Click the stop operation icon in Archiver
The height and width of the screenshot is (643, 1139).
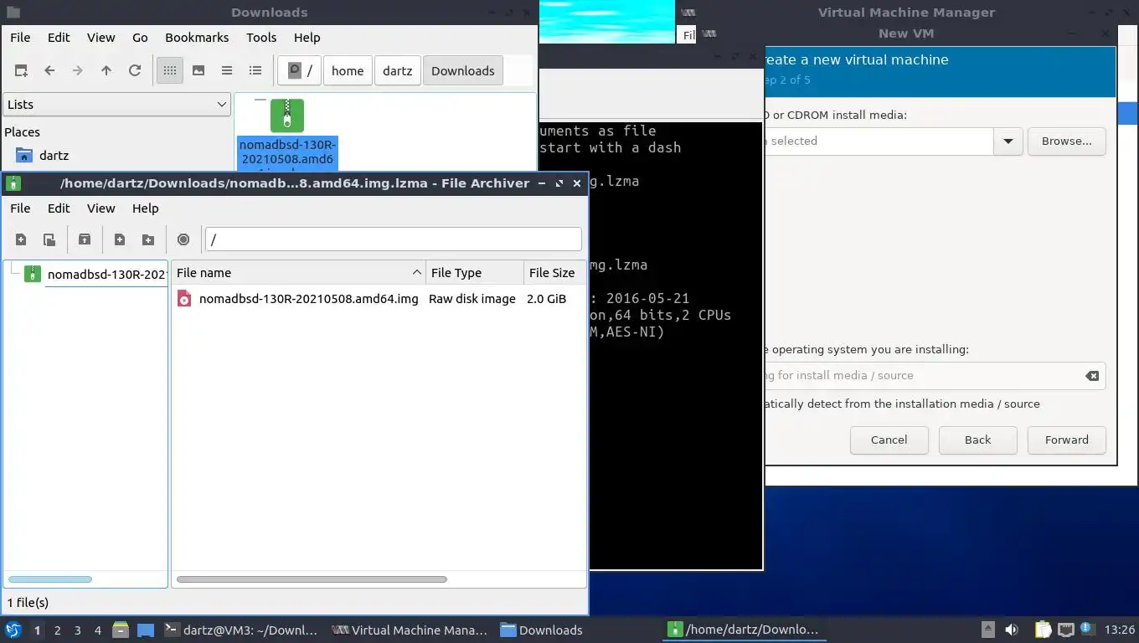pyautogui.click(x=183, y=239)
